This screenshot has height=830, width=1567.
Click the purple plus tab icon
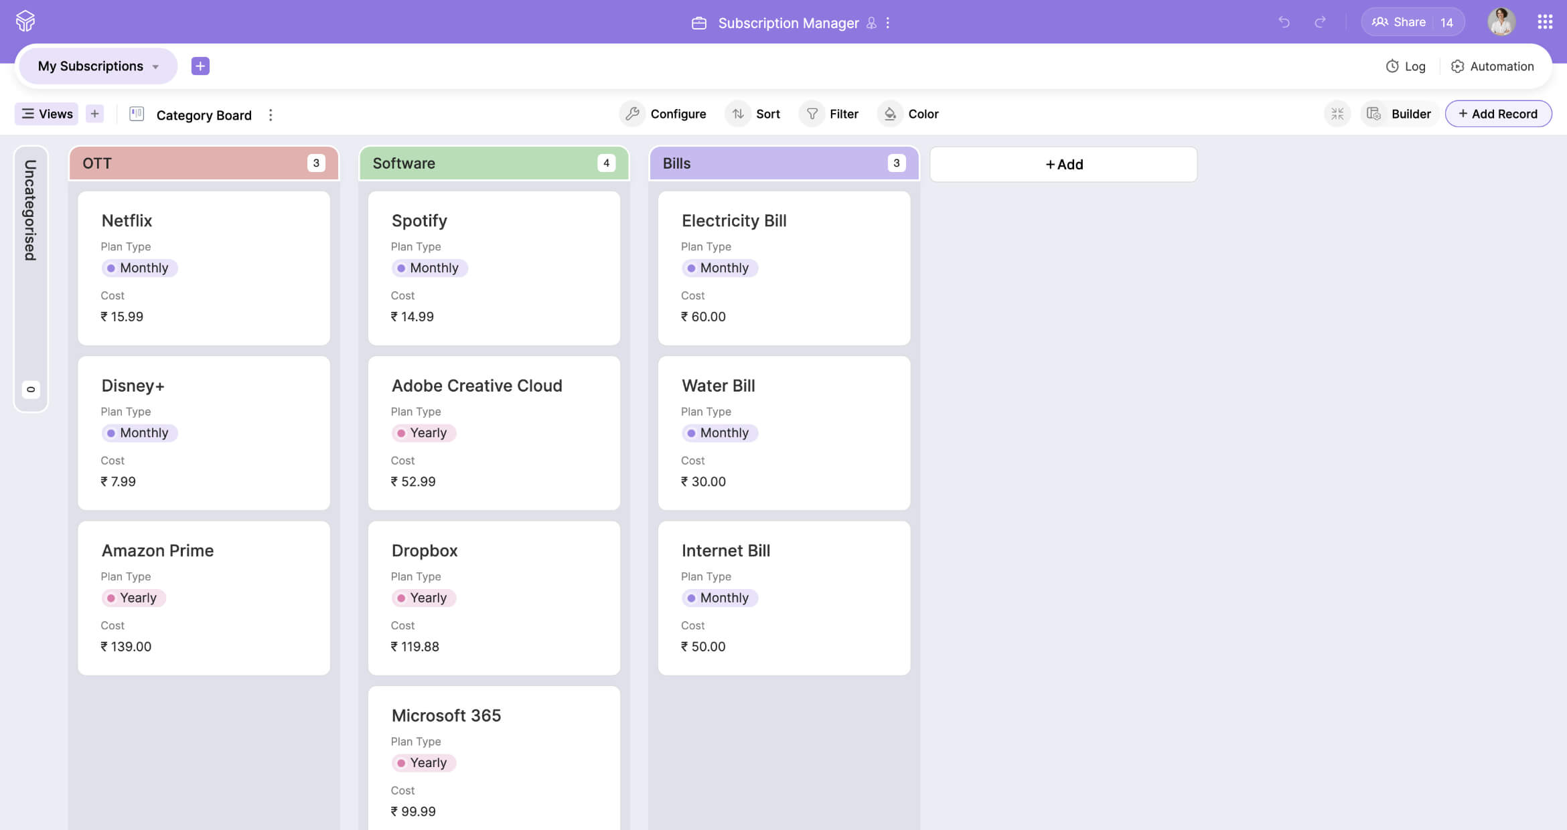[x=200, y=66]
